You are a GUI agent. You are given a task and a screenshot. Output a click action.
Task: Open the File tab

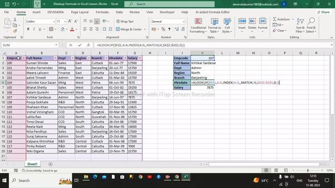[x=6, y=12]
